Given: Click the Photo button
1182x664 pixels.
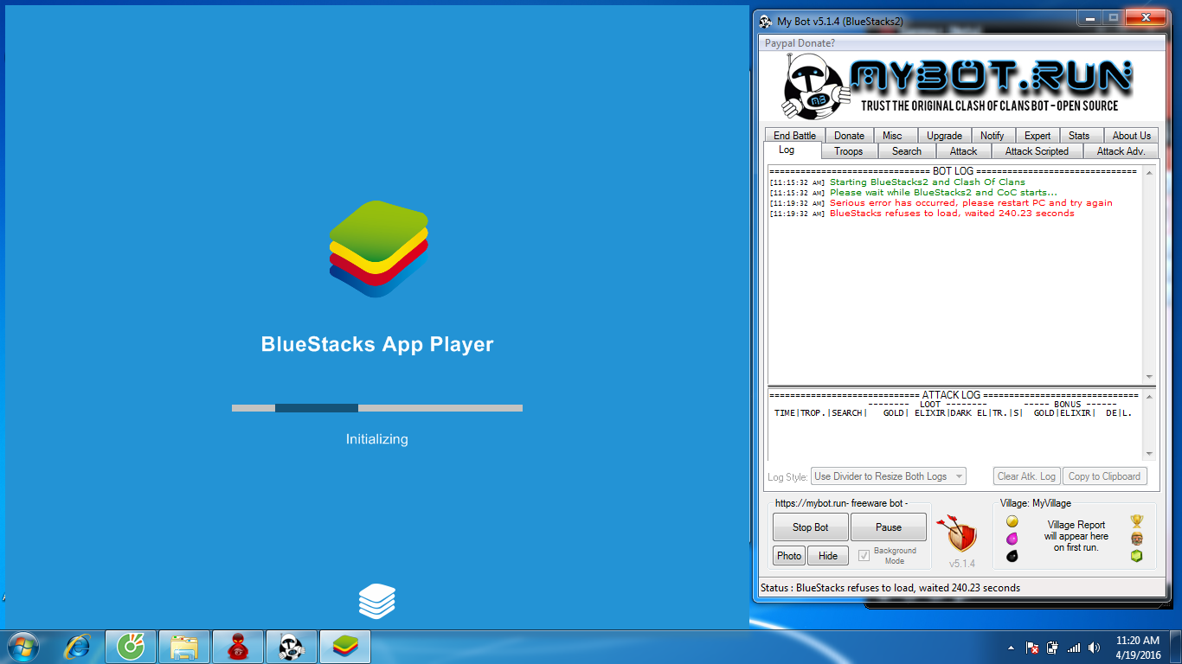Looking at the screenshot, I should pos(789,556).
